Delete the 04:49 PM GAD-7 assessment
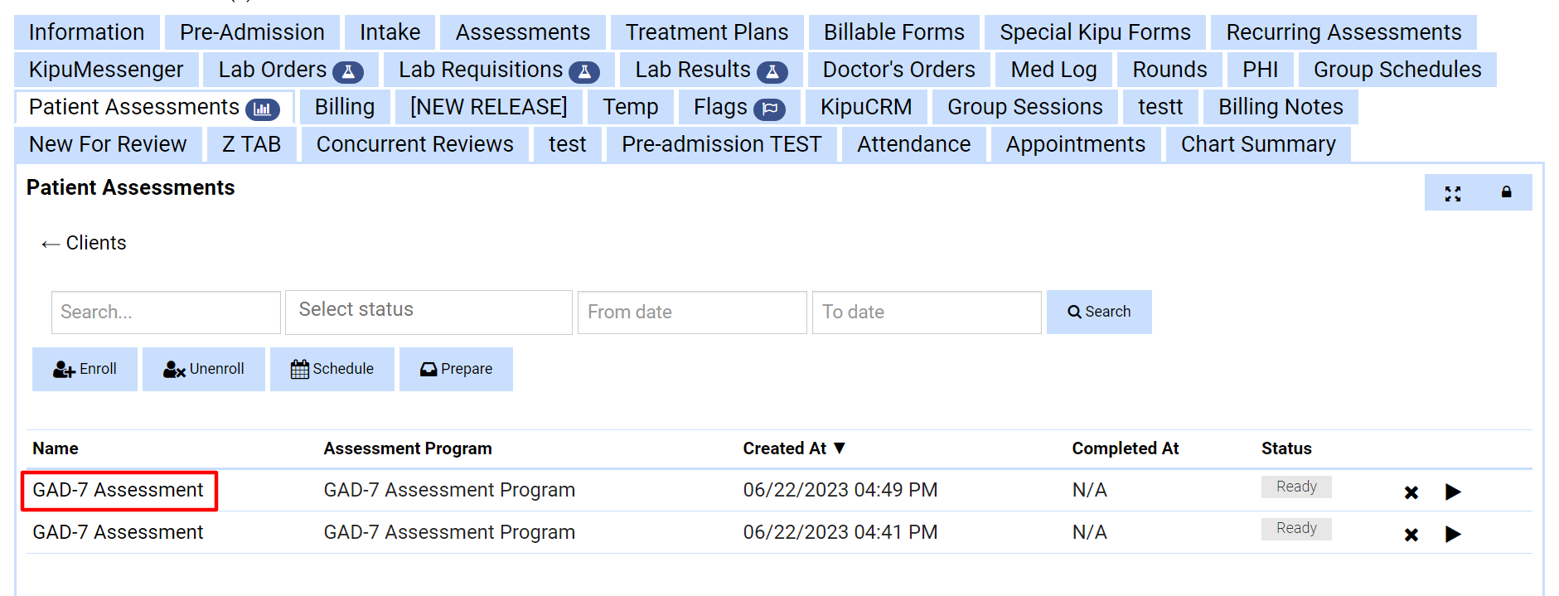This screenshot has width=1559, height=596. point(1411,492)
